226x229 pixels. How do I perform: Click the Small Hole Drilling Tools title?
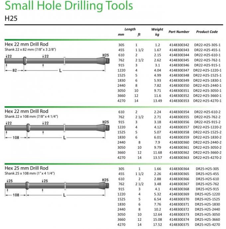(69, 6)
